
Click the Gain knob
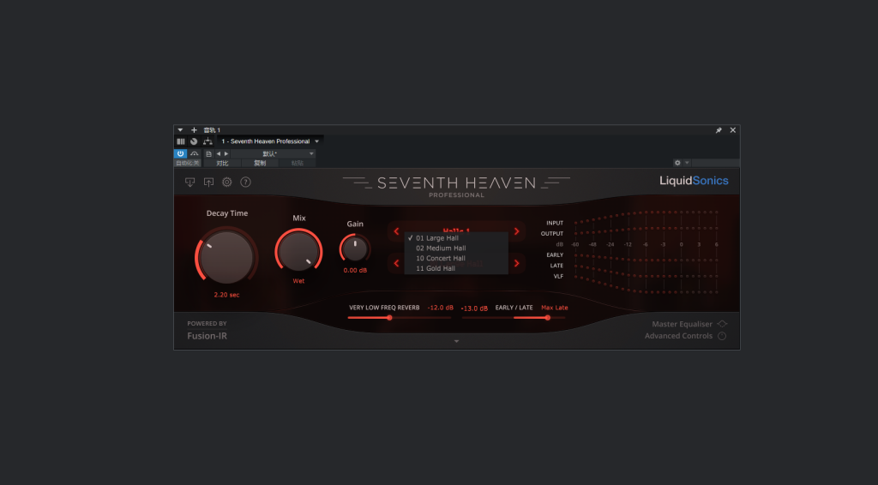tap(355, 249)
